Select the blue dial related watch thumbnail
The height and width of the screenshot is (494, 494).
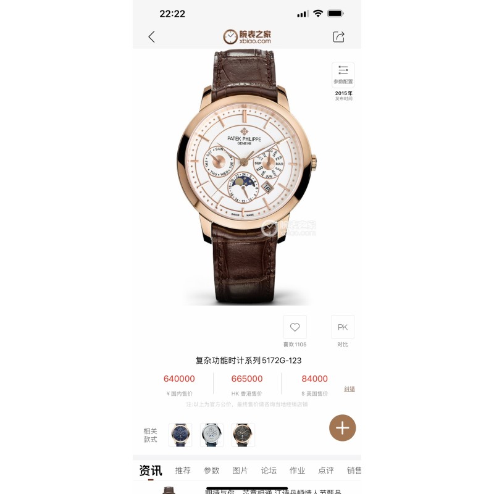click(x=180, y=435)
